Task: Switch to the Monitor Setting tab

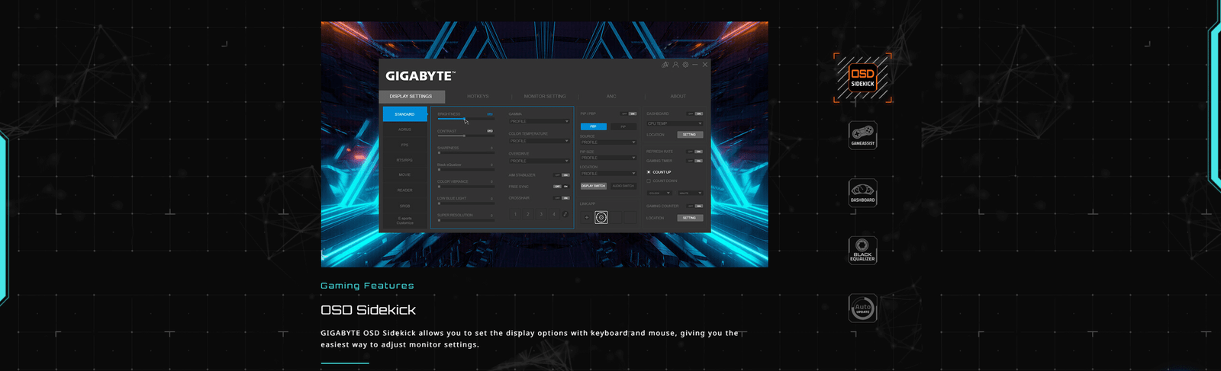Action: (x=545, y=96)
